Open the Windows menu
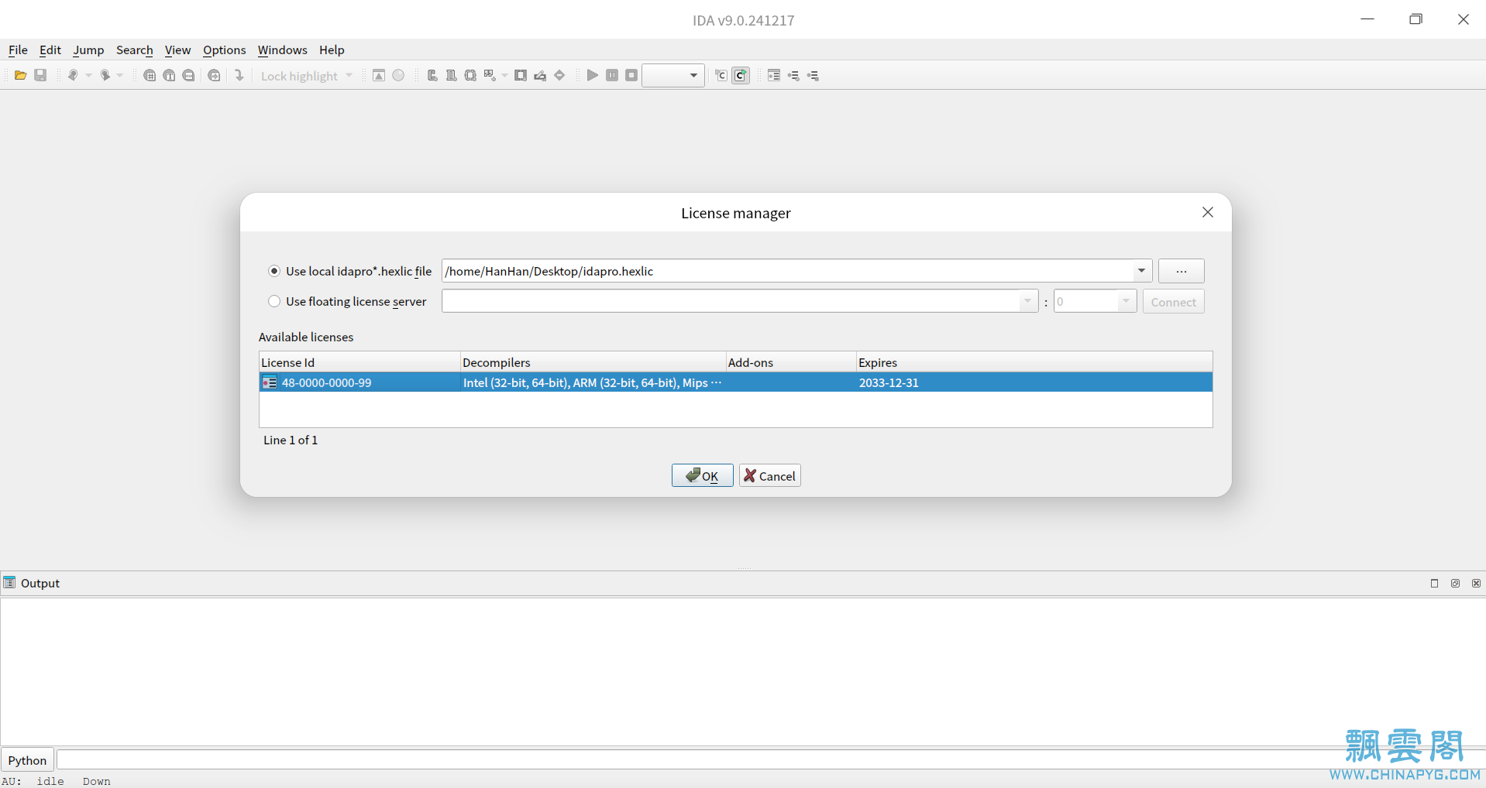The width and height of the screenshot is (1486, 788). [x=282, y=50]
